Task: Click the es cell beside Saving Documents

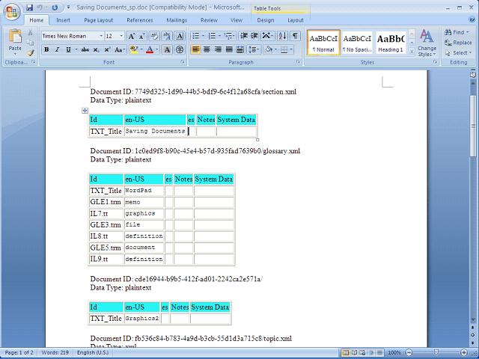Action: [191, 132]
